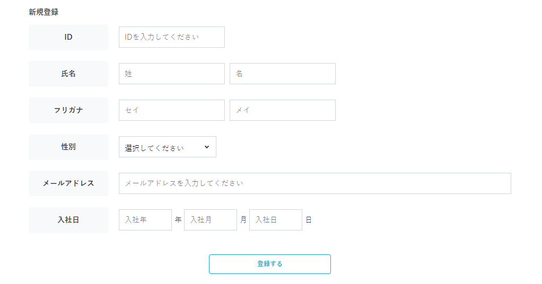Click the 氏名 label
The image size is (542, 284).
tap(68, 74)
